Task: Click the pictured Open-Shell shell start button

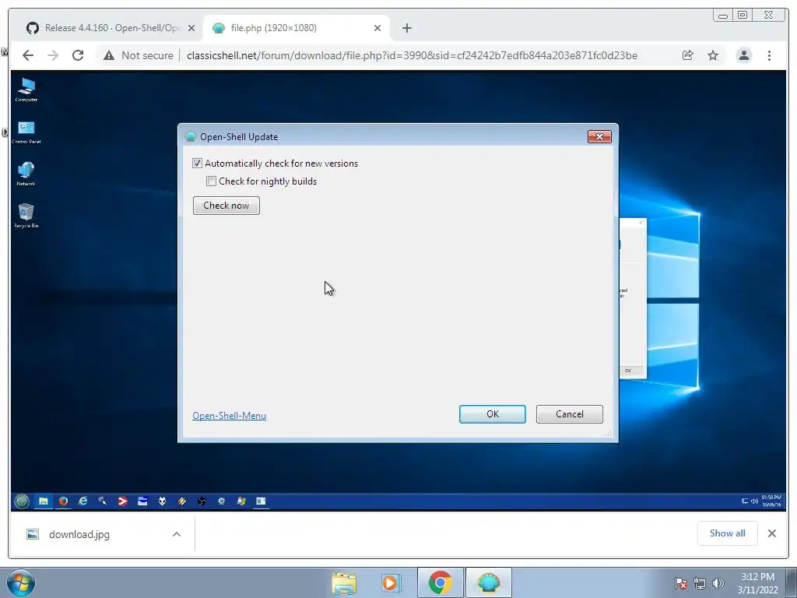Action: (22, 501)
